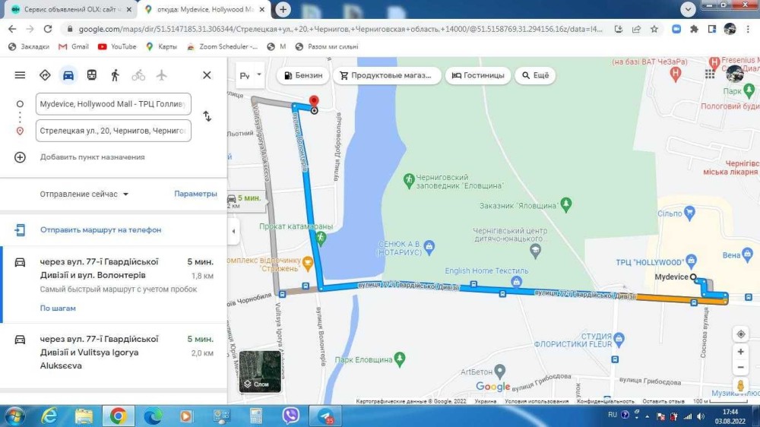Click the swap start and destination arrows

(x=207, y=116)
